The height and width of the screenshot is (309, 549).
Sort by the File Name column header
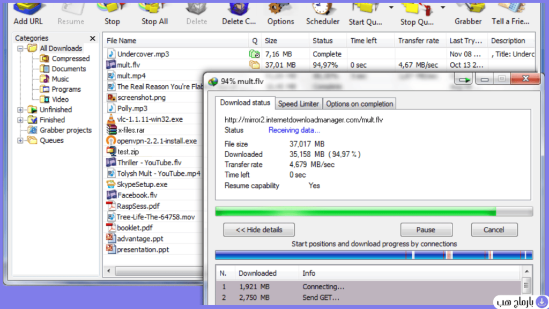(176, 41)
